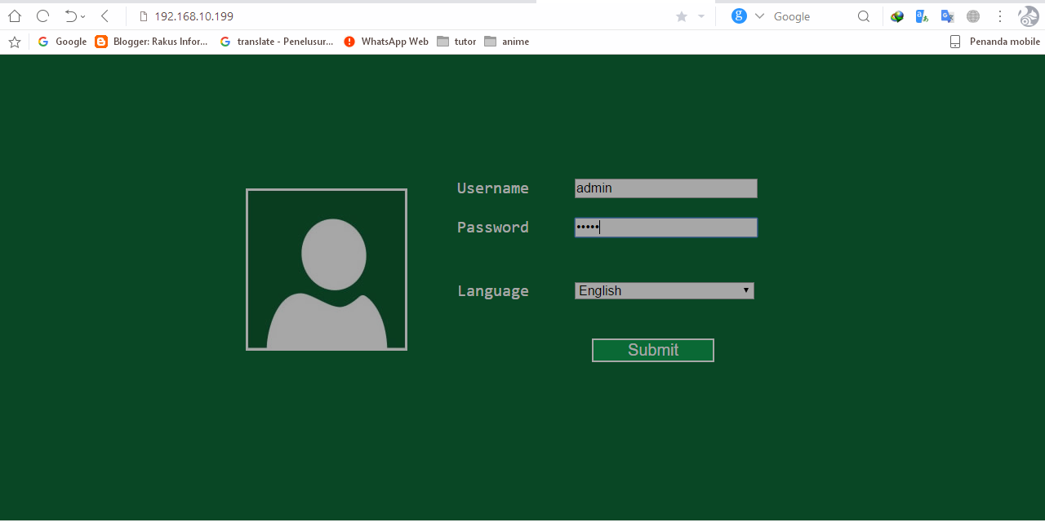Screen dimensions: 1045x522
Task: Open the three-dot browser menu
Action: tap(1000, 15)
